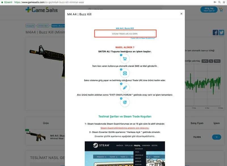Click the browser zoom magnifier icon
The image size is (227, 166).
point(219,2)
